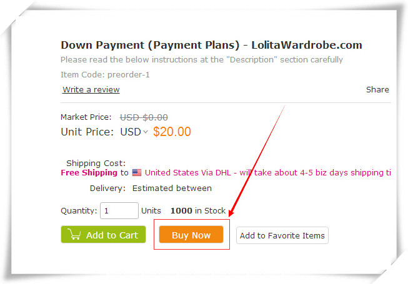Click the Free Shipping text
The width and height of the screenshot is (408, 284).
pyautogui.click(x=89, y=172)
